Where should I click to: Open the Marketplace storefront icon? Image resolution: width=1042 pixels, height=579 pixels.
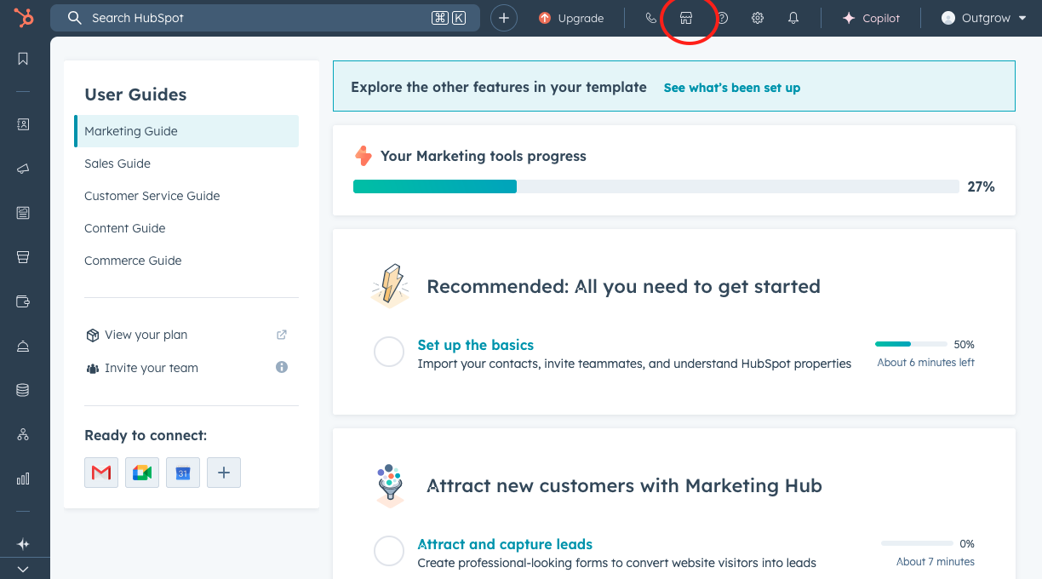686,18
